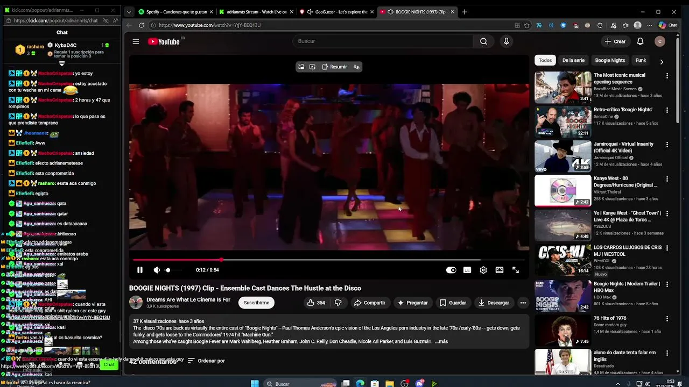689x387 pixels.
Task: Open the browser profile icon
Action: (x=637, y=25)
